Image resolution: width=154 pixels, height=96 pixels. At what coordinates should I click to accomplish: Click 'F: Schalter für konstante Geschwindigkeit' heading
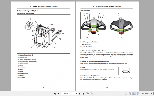click(x=94, y=61)
